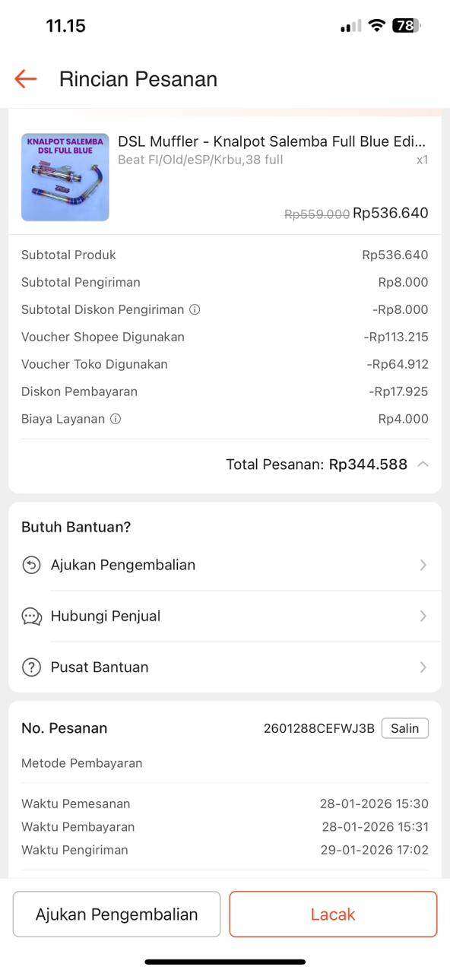Collapse the Total Pesanan price breakdown
The image size is (450, 973).
(x=423, y=464)
